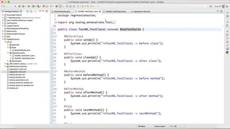This screenshot has height=129, width=230.
Task: Minimize the editor area
Action: click(x=218, y=11)
